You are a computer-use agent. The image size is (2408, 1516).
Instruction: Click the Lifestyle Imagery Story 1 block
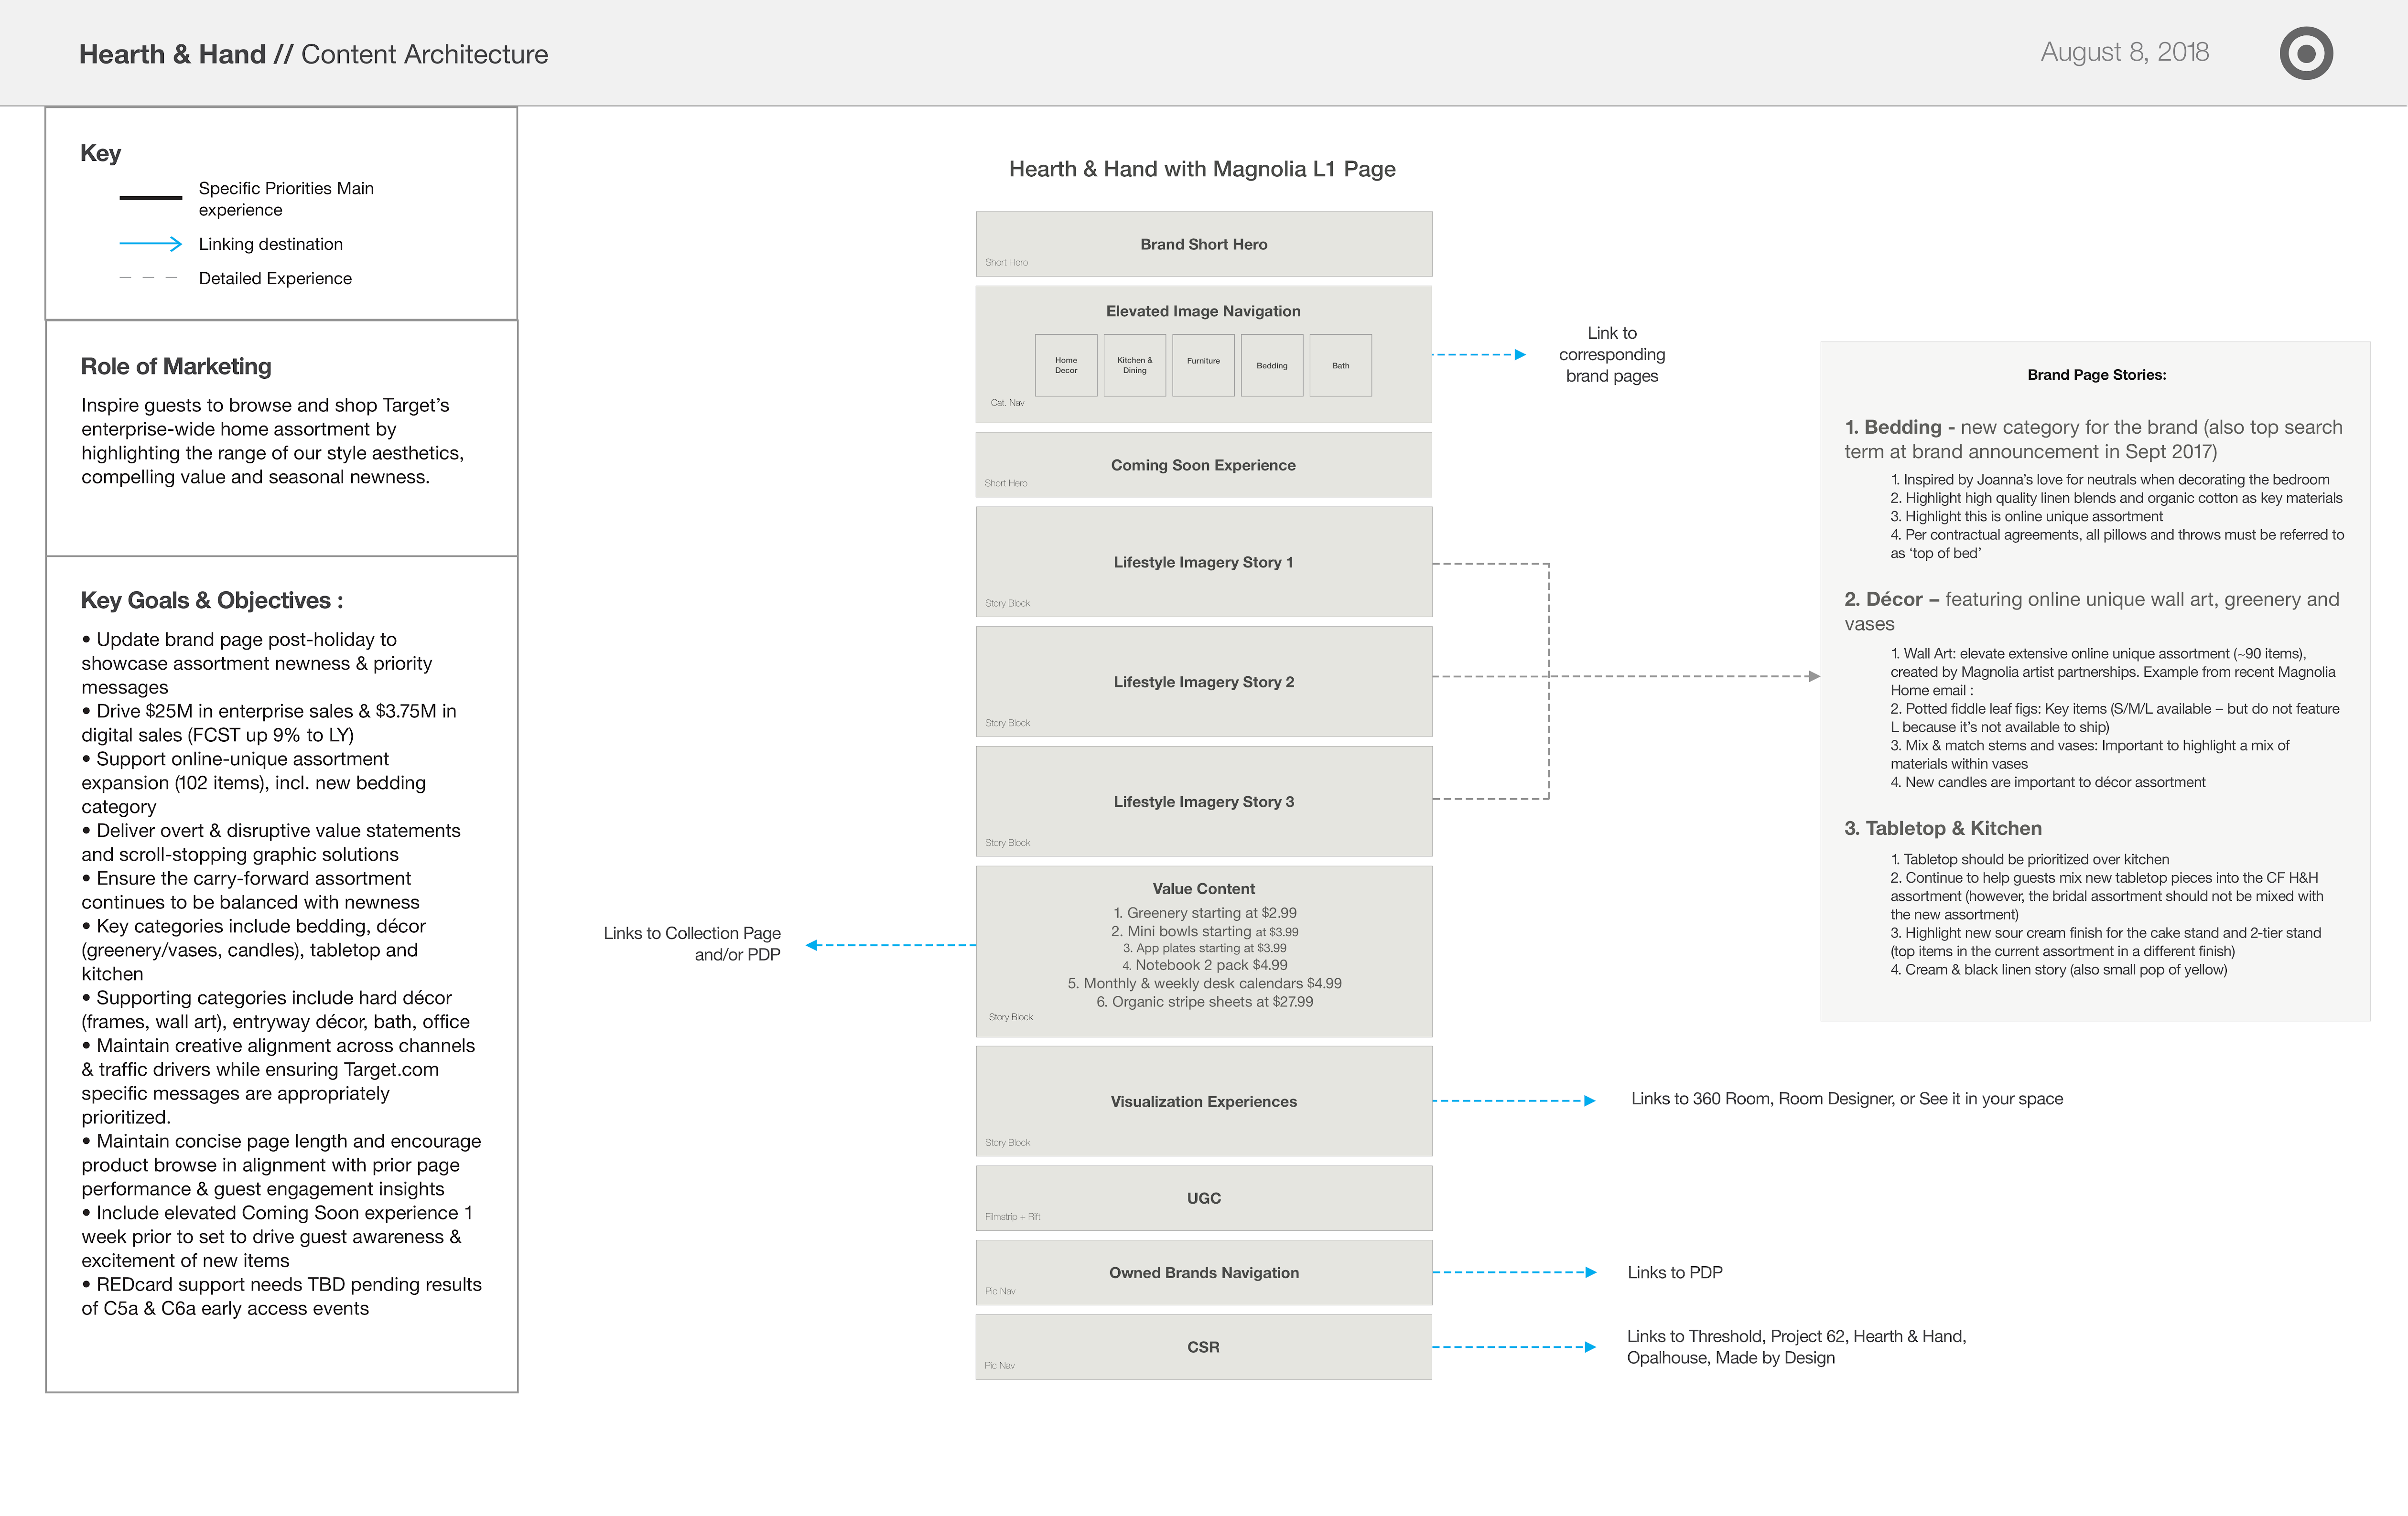coord(1204,562)
